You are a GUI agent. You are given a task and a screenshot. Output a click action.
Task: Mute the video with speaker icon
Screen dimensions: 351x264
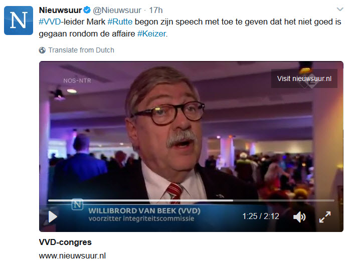[299, 217]
